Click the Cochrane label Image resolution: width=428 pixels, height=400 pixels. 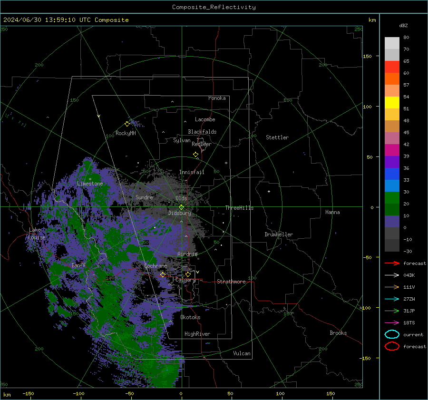pos(156,266)
